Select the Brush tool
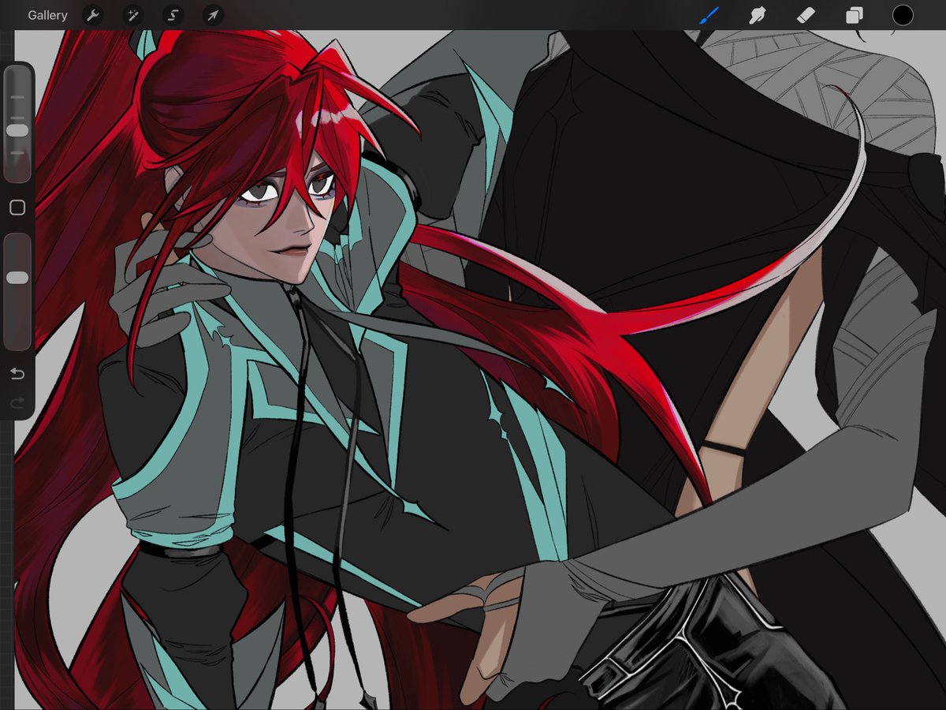946x710 pixels. (x=709, y=15)
